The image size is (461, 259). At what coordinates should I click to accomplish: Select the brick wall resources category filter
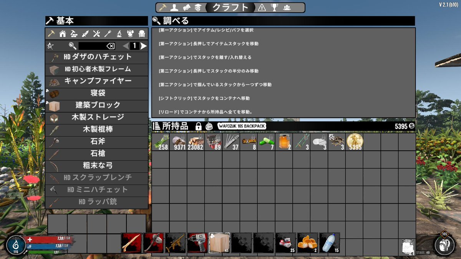[74, 34]
